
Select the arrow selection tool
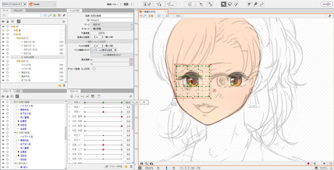pos(224,4)
